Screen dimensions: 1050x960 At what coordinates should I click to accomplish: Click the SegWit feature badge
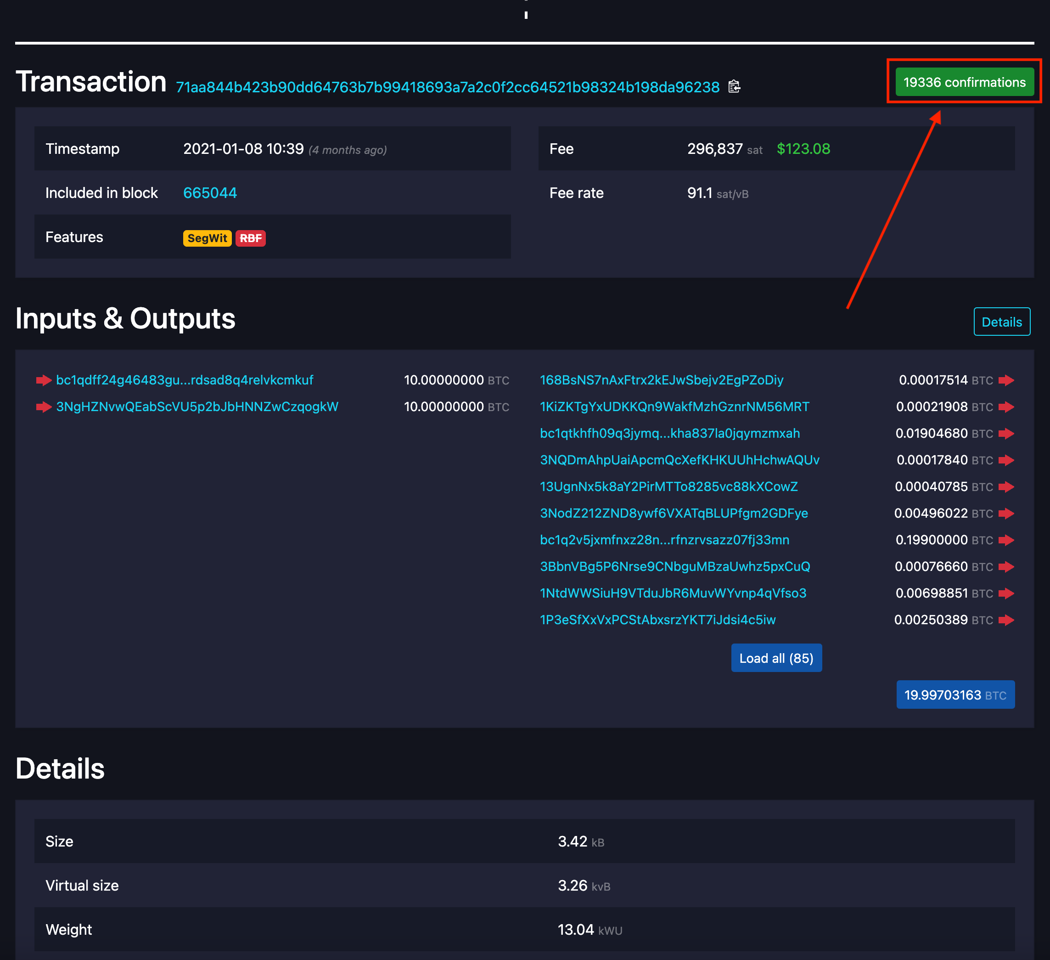pyautogui.click(x=207, y=238)
